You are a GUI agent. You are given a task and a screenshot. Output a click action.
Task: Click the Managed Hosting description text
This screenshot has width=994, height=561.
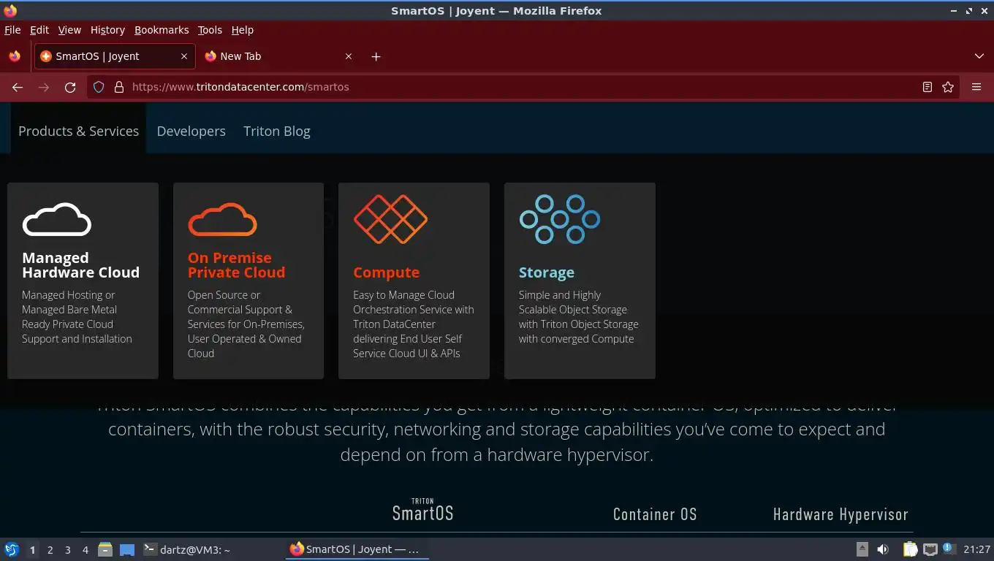[x=77, y=317]
